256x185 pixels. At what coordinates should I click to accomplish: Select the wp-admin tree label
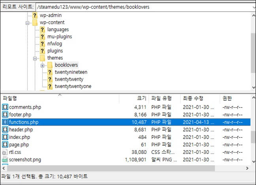(51, 15)
